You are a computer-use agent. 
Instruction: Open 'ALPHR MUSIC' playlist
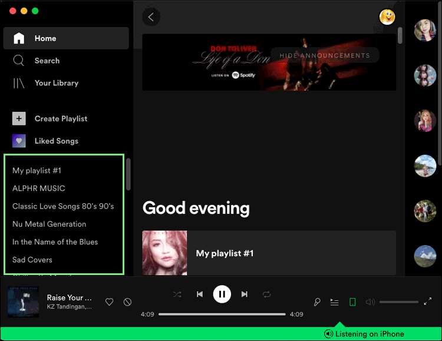[39, 188]
